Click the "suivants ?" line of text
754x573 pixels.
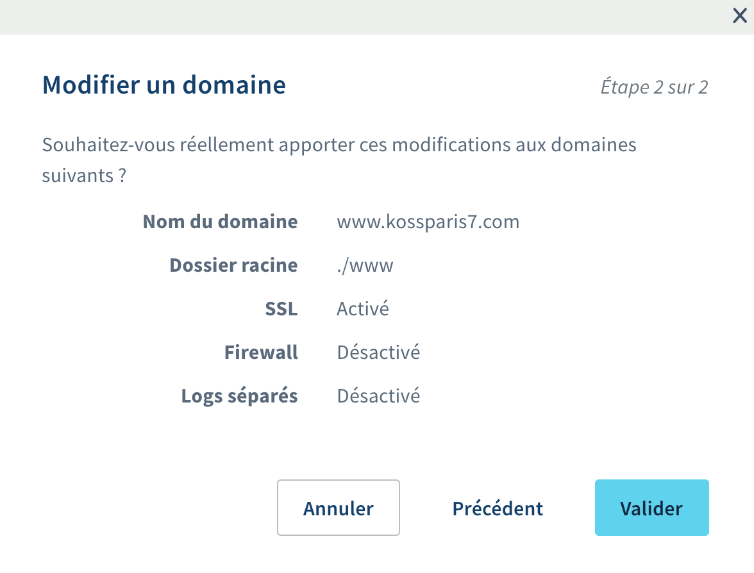(x=83, y=175)
